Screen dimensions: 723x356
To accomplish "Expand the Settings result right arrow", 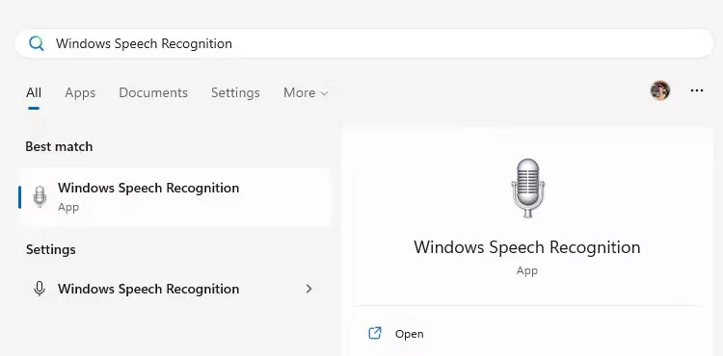I will point(308,289).
